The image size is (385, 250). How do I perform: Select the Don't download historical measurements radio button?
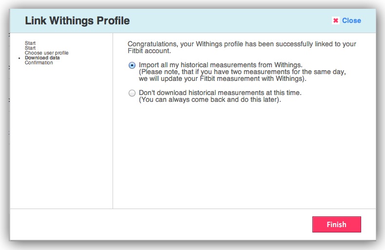click(x=132, y=93)
